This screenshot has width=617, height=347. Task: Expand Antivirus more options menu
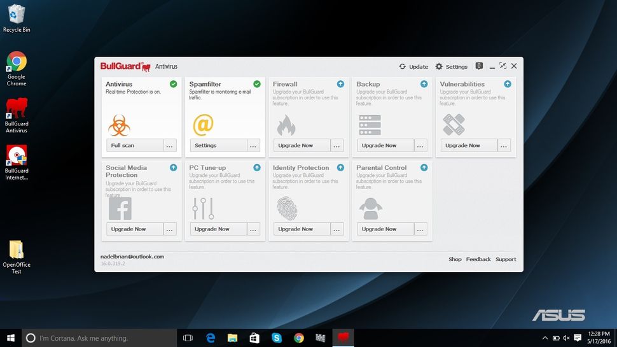[x=170, y=145]
